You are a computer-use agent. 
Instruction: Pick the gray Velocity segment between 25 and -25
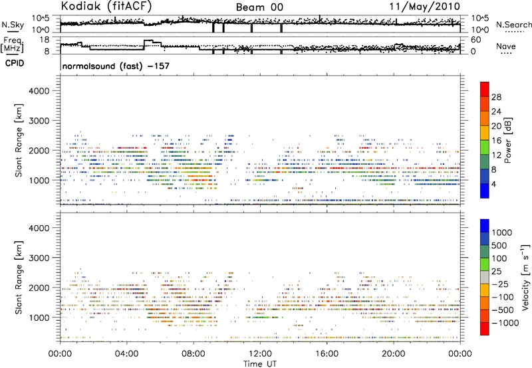[x=485, y=277]
